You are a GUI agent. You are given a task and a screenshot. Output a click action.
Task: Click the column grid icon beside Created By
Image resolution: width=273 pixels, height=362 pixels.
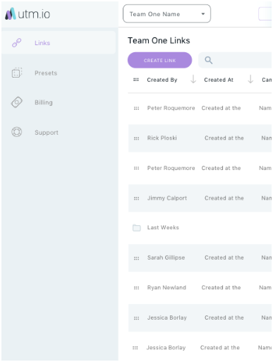(136, 80)
